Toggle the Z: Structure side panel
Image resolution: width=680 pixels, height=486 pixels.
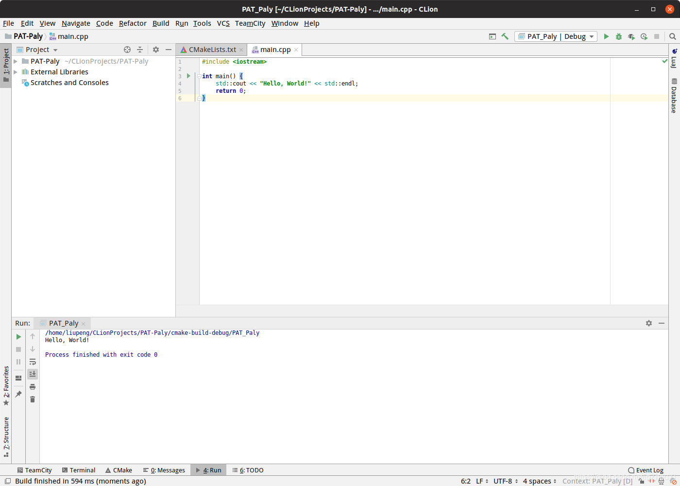(6, 437)
